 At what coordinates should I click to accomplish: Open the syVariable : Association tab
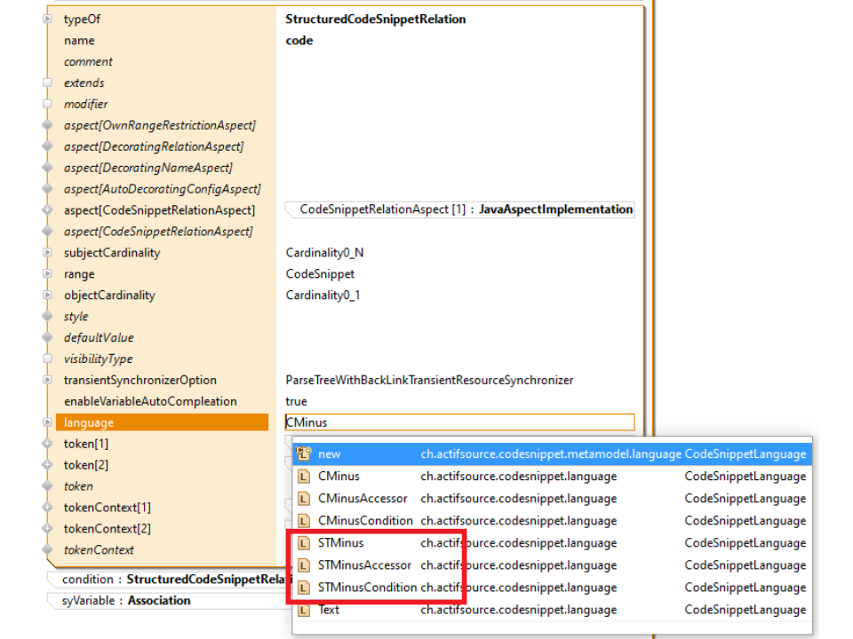coord(126,601)
